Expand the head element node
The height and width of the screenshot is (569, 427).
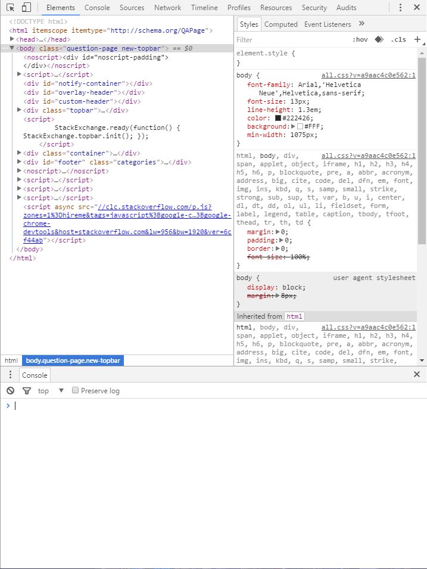point(12,39)
